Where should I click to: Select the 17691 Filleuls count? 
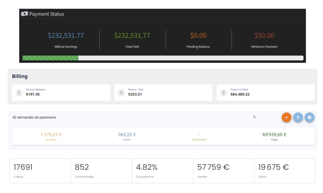pos(23,167)
